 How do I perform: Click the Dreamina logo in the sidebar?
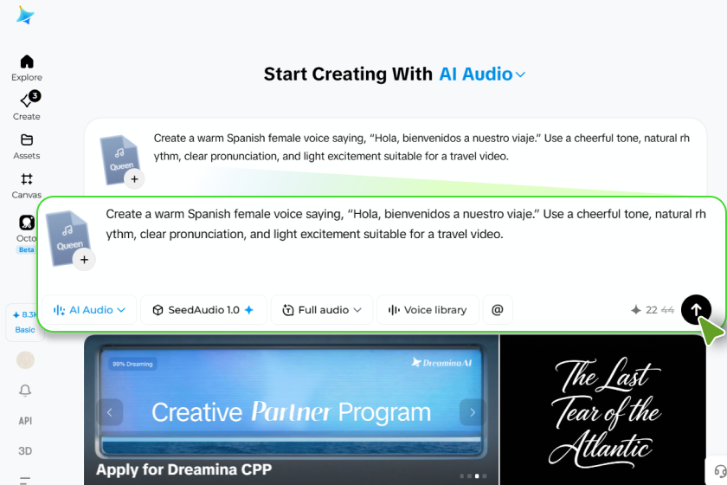tap(25, 16)
